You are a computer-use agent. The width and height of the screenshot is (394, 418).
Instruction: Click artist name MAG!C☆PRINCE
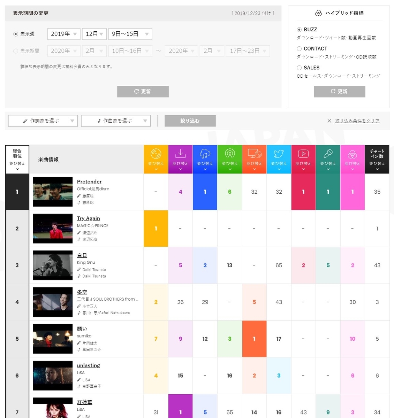(93, 226)
